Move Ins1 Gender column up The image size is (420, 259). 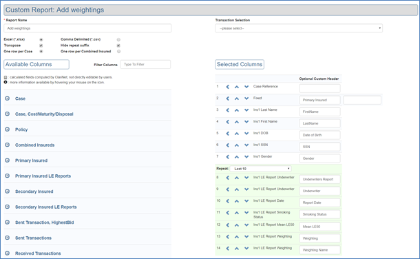pos(237,156)
